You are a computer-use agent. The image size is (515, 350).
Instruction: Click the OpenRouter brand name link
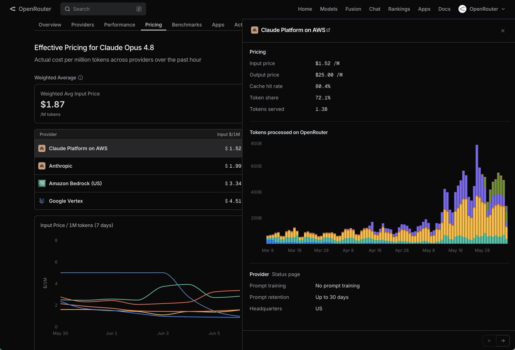pos(35,9)
